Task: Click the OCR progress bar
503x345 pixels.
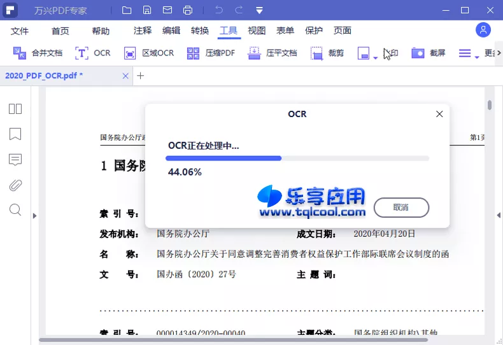Action: click(297, 158)
